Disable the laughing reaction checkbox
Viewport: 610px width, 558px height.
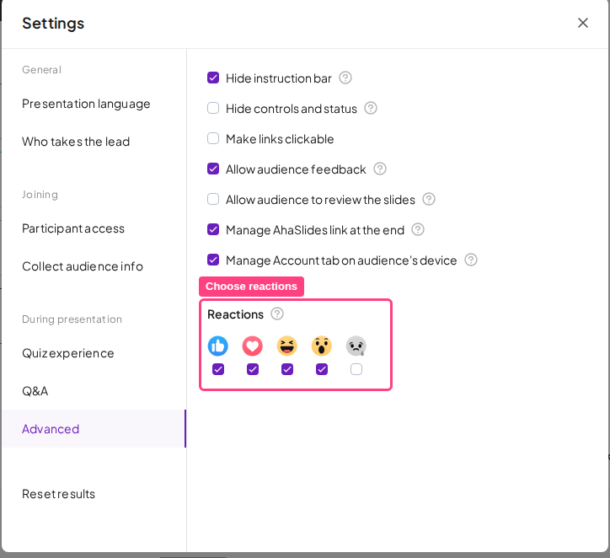[x=287, y=369]
